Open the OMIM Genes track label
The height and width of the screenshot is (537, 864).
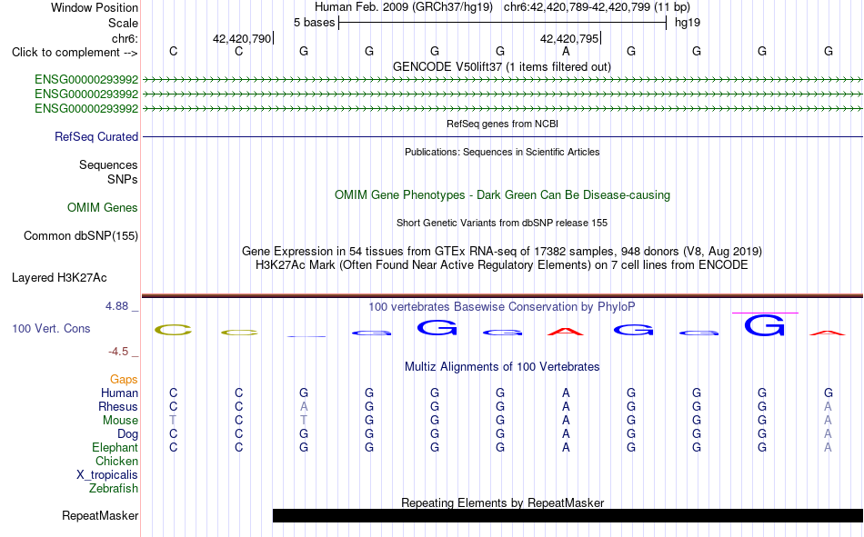[x=103, y=208]
